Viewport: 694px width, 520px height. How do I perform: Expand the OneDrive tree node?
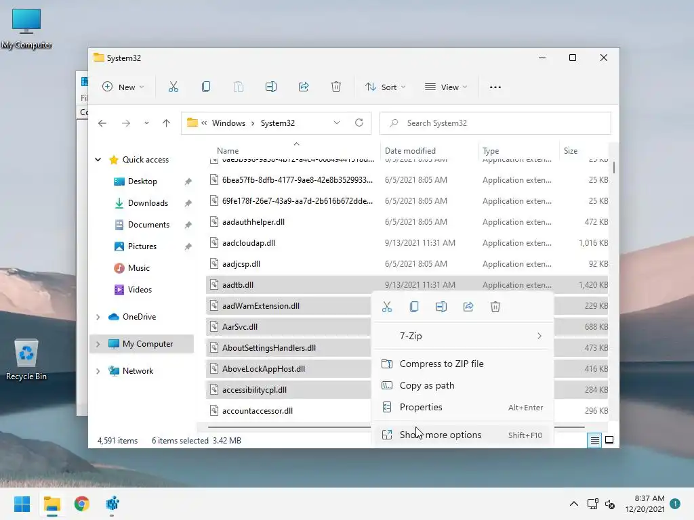pos(98,317)
